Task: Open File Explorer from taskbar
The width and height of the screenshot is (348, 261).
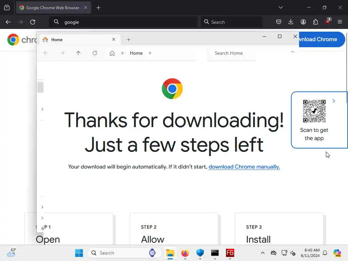Action: 170,253
